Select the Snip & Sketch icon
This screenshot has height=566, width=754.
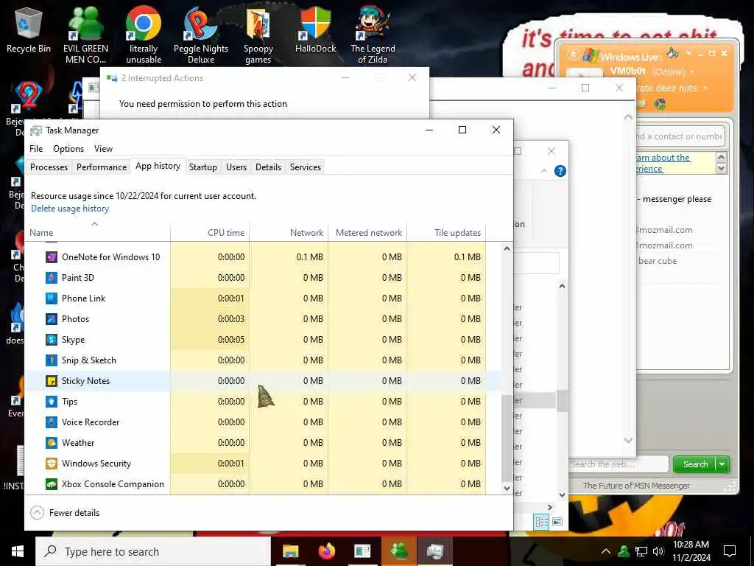tap(52, 360)
